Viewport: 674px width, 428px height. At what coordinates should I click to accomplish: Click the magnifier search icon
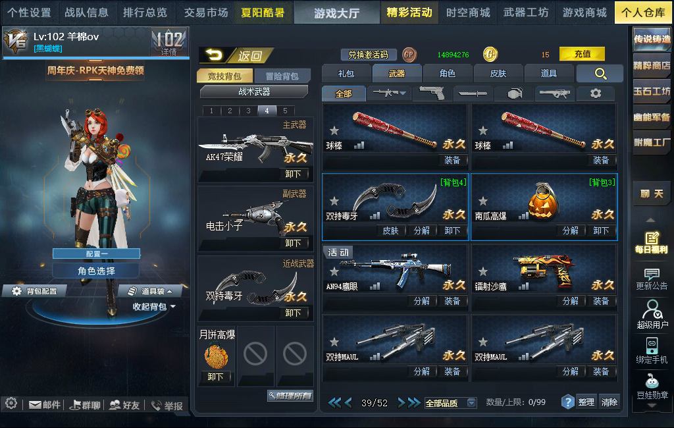click(600, 74)
